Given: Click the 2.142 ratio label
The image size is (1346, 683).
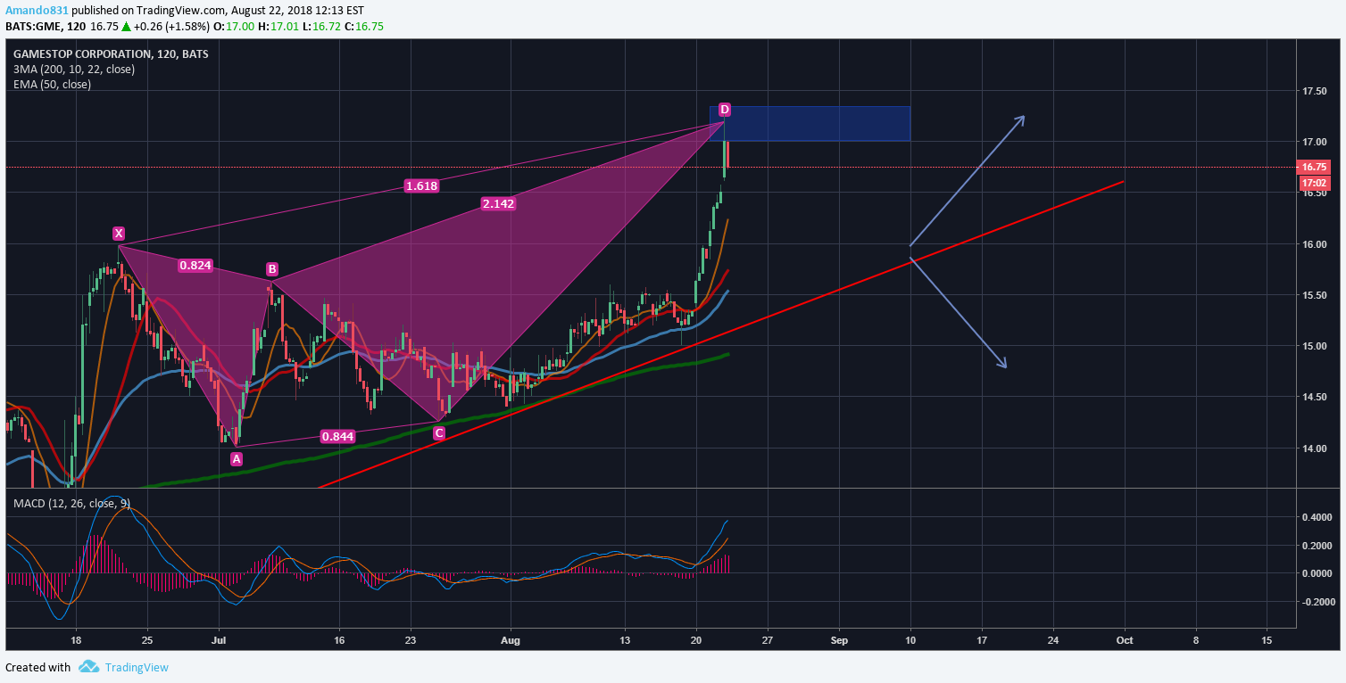Looking at the screenshot, I should pos(498,203).
